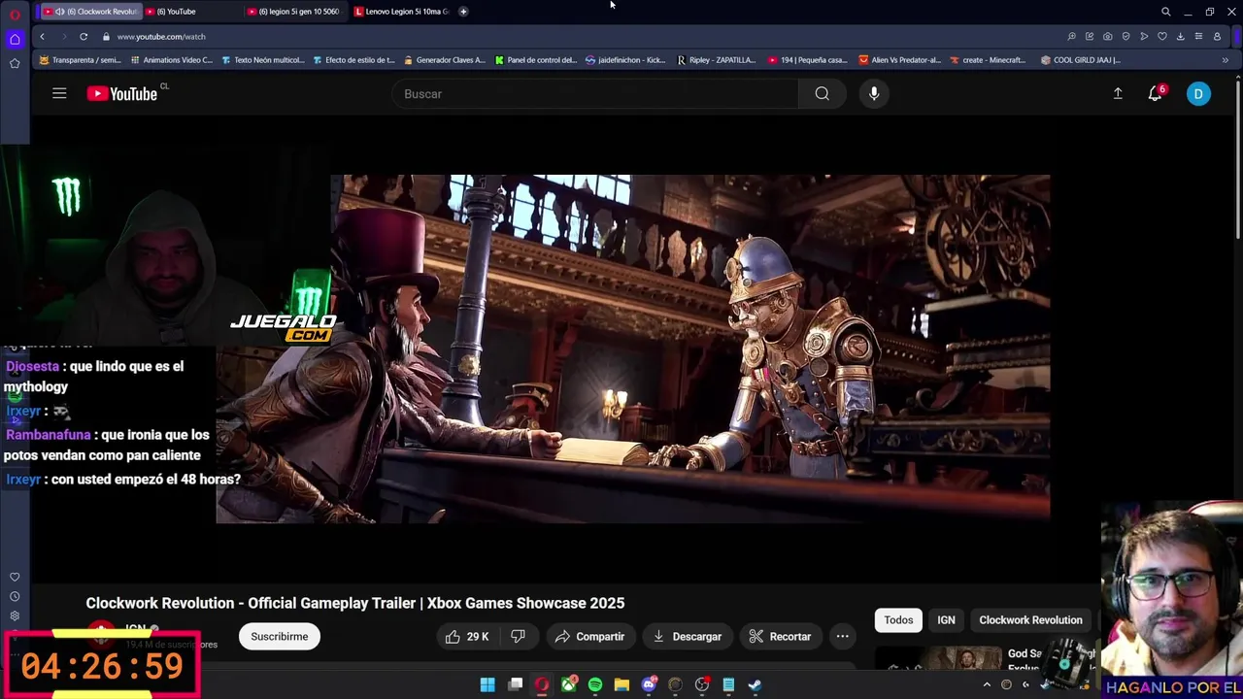Open the Xbox app from the taskbar
The image size is (1243, 699).
pyautogui.click(x=568, y=684)
